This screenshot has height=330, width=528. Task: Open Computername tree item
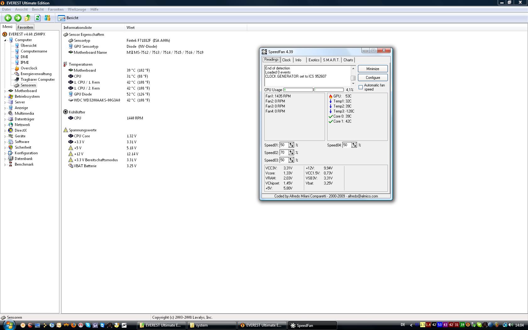point(34,51)
